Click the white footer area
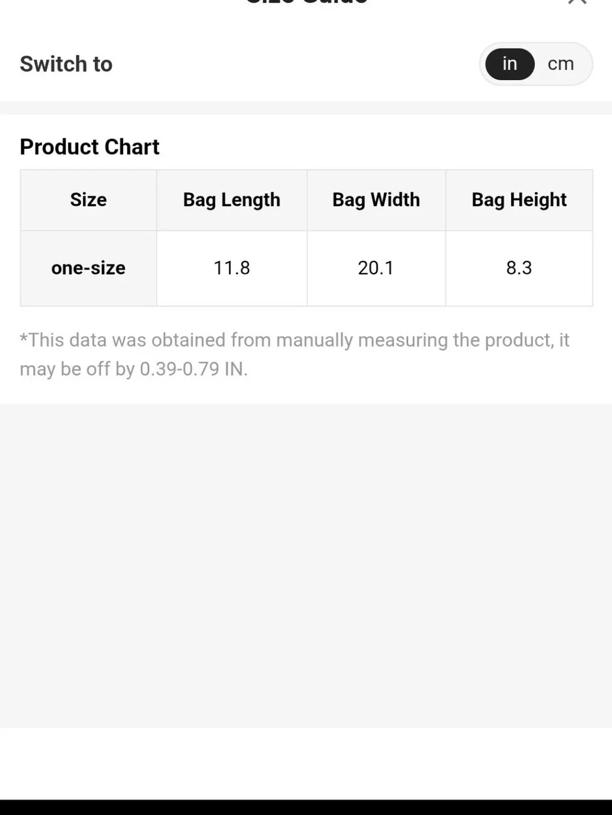Image resolution: width=612 pixels, height=815 pixels. (306, 764)
